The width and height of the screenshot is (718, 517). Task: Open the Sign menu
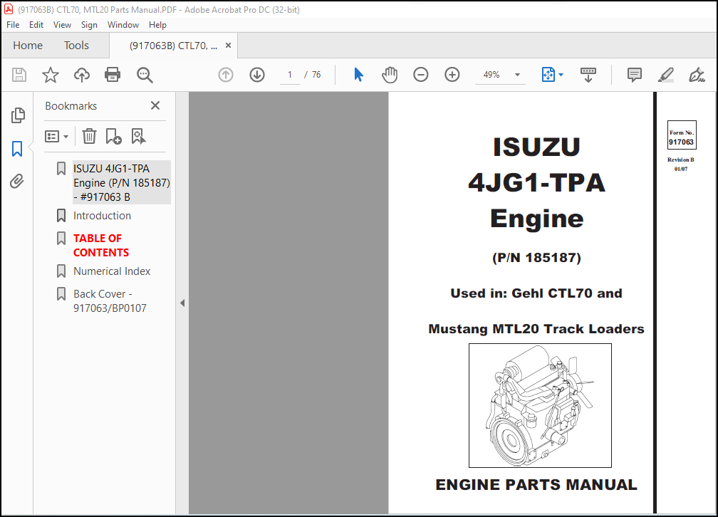coord(89,25)
